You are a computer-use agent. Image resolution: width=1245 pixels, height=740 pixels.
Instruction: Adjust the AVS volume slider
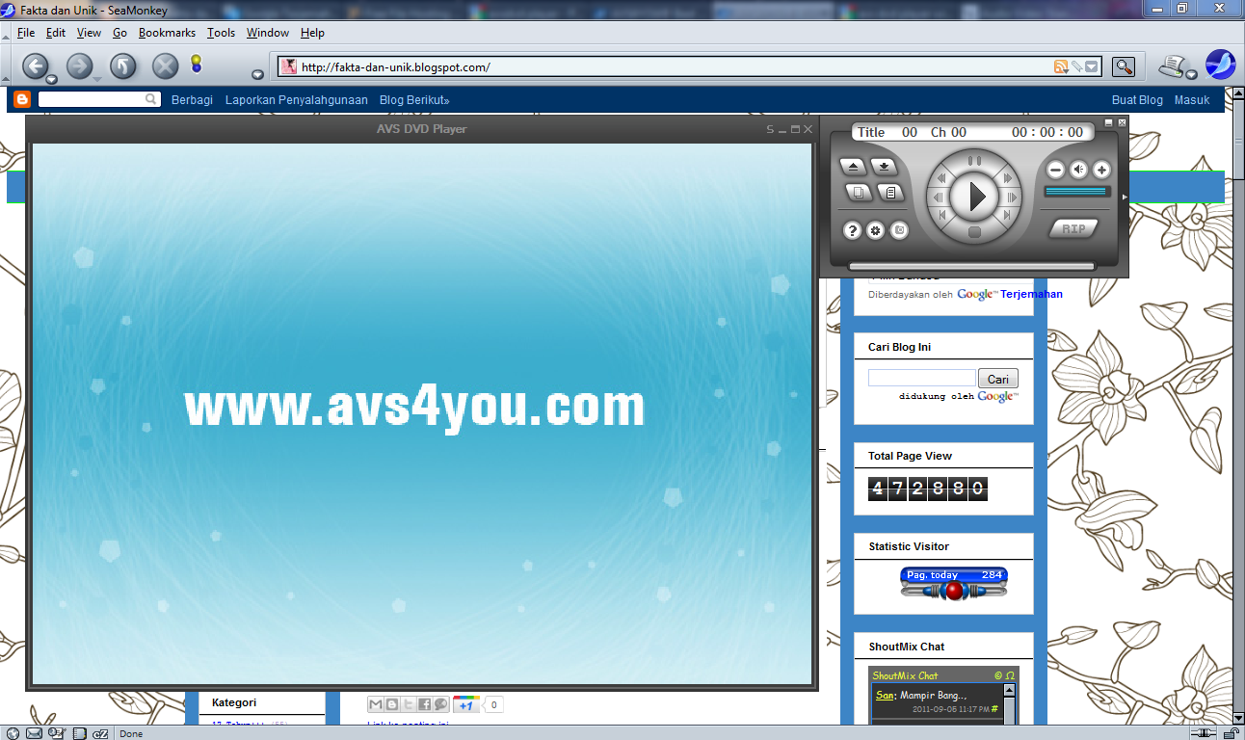point(1077,191)
